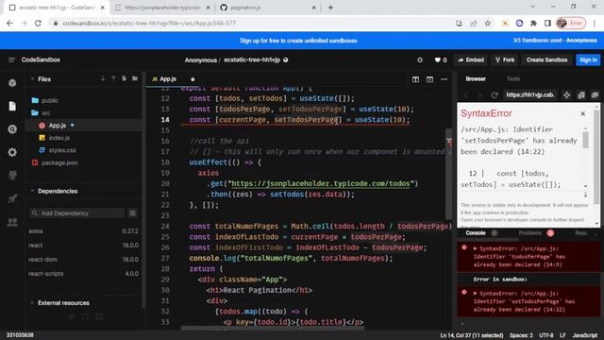Screen dimensions: 604x340
Task: Click the Embed button
Action: pyautogui.click(x=471, y=60)
